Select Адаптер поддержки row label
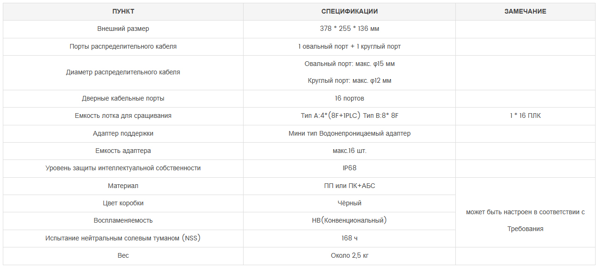Viewport: 597px width, 268px height. click(x=123, y=133)
